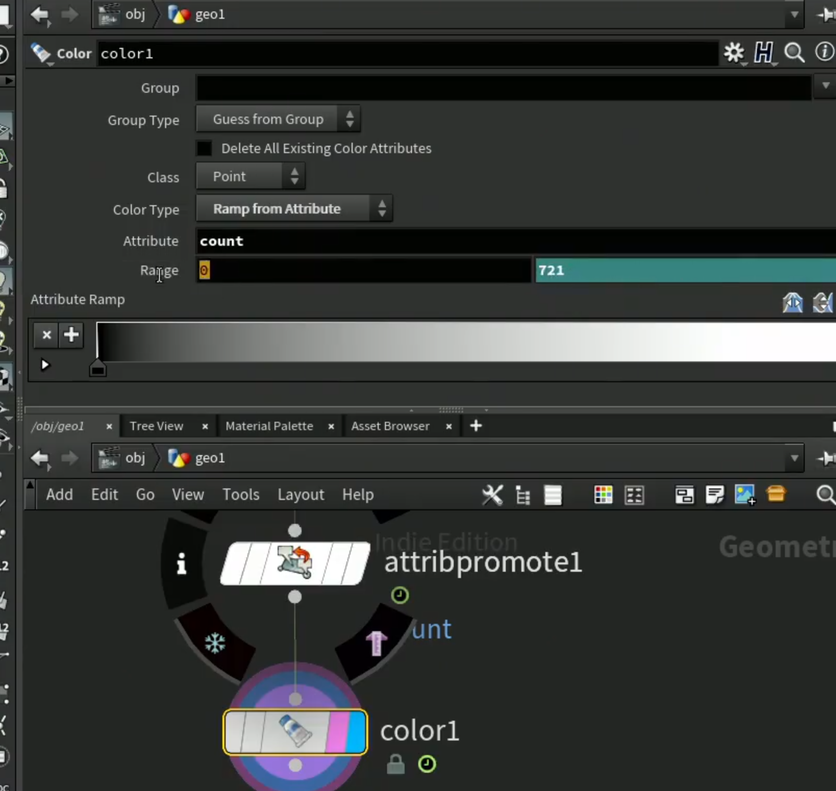Go forward in network editor path
The width and height of the screenshot is (836, 791).
coord(69,458)
